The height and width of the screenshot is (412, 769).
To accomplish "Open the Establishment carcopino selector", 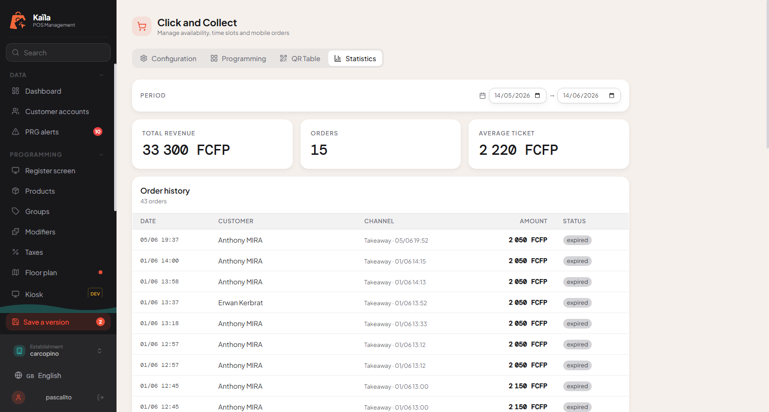I will point(58,350).
